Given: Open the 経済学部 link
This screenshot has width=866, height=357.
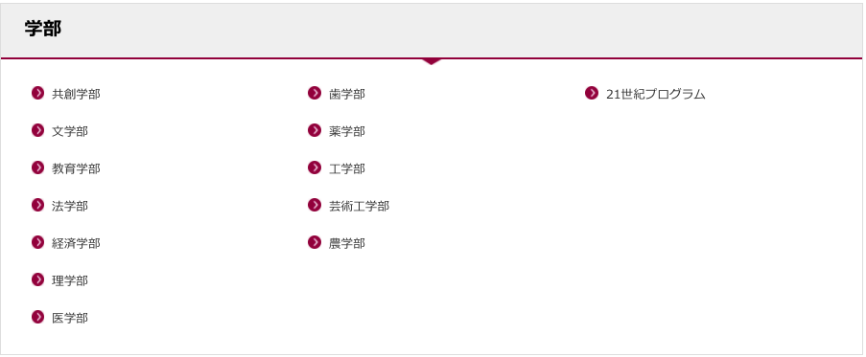Looking at the screenshot, I should coord(76,243).
